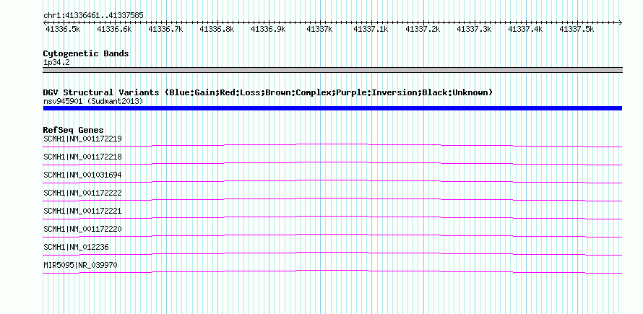Image resolution: width=643 pixels, height=314 pixels.
Task: Click the 41336.8k ruler tick label
Action: click(x=217, y=29)
